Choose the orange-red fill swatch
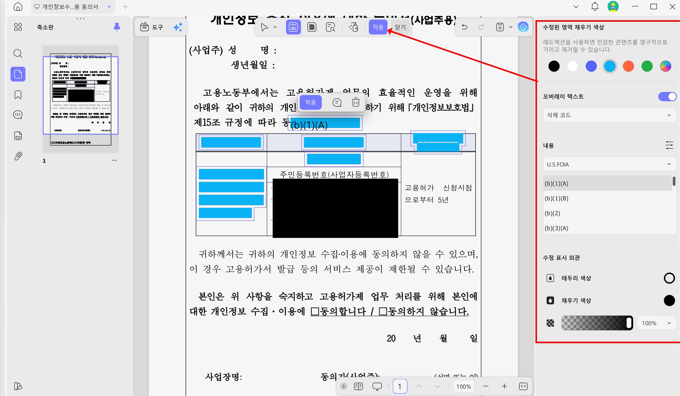Screen dimensions: 680x396 pos(628,66)
